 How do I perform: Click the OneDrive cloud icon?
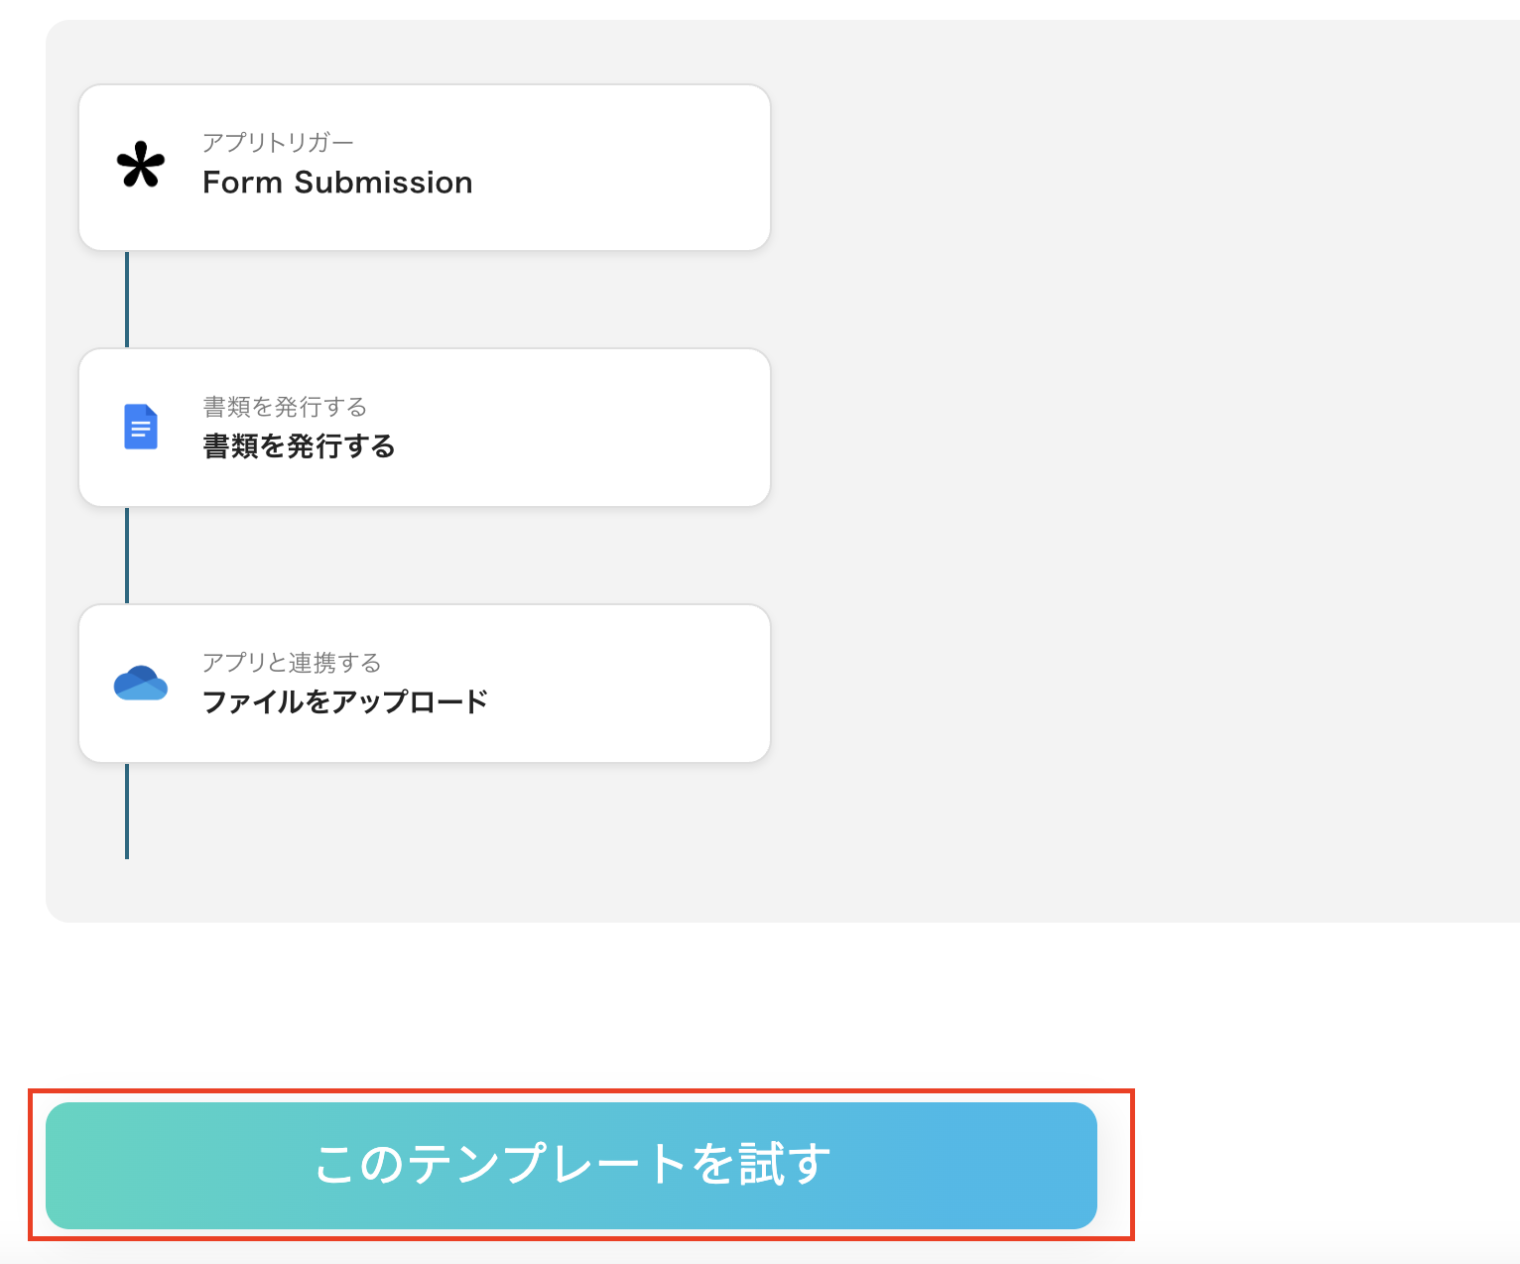[x=141, y=683]
